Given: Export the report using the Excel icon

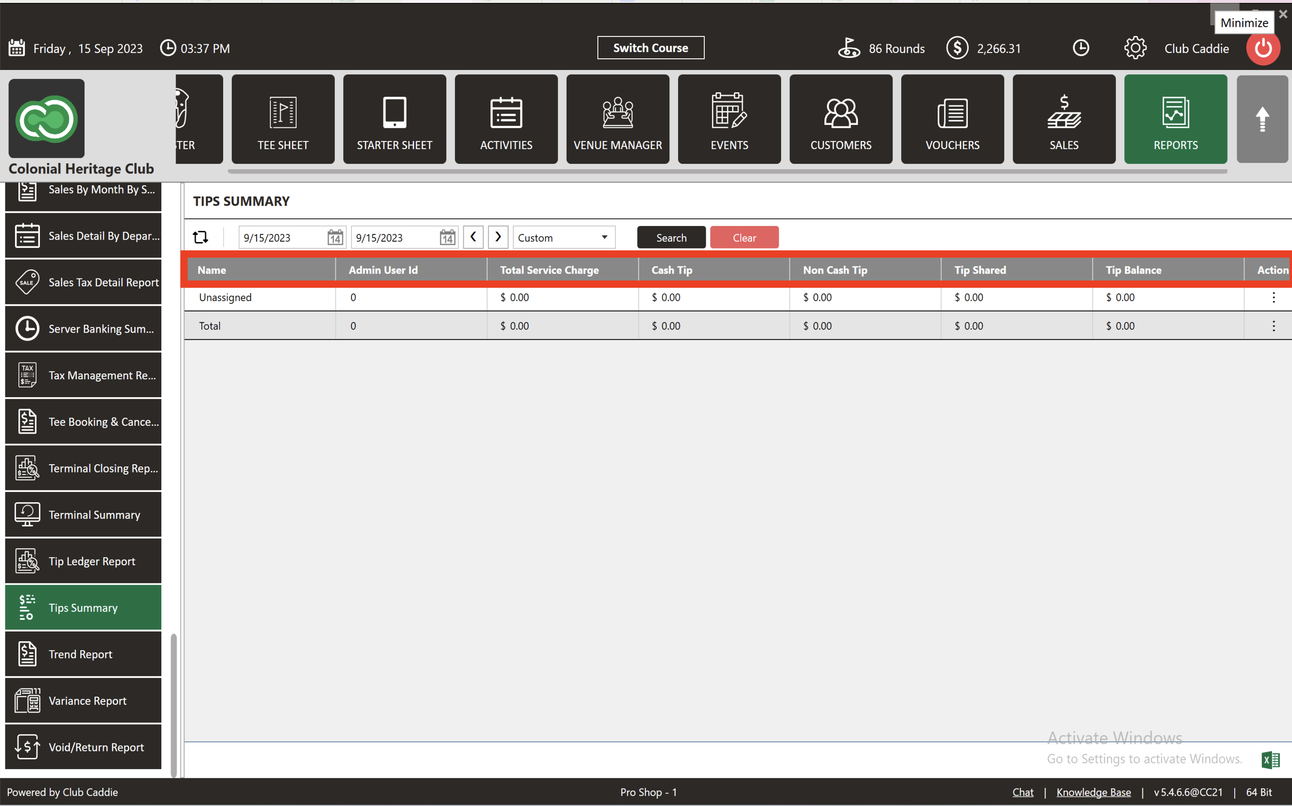Looking at the screenshot, I should click(1270, 760).
